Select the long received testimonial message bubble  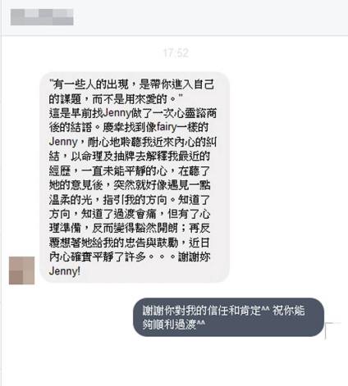[x=135, y=177]
